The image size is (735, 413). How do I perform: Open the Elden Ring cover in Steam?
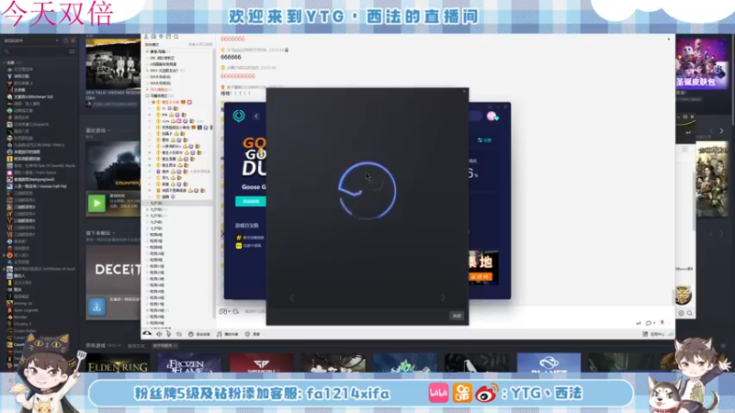click(x=118, y=363)
